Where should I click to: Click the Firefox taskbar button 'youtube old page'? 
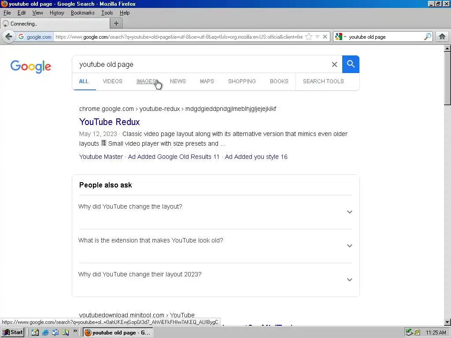118,333
